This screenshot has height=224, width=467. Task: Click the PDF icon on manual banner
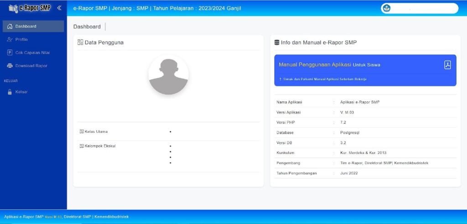click(447, 65)
